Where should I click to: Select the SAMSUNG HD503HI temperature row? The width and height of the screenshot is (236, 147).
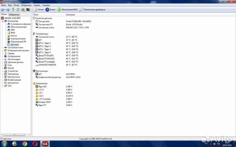point(57,65)
